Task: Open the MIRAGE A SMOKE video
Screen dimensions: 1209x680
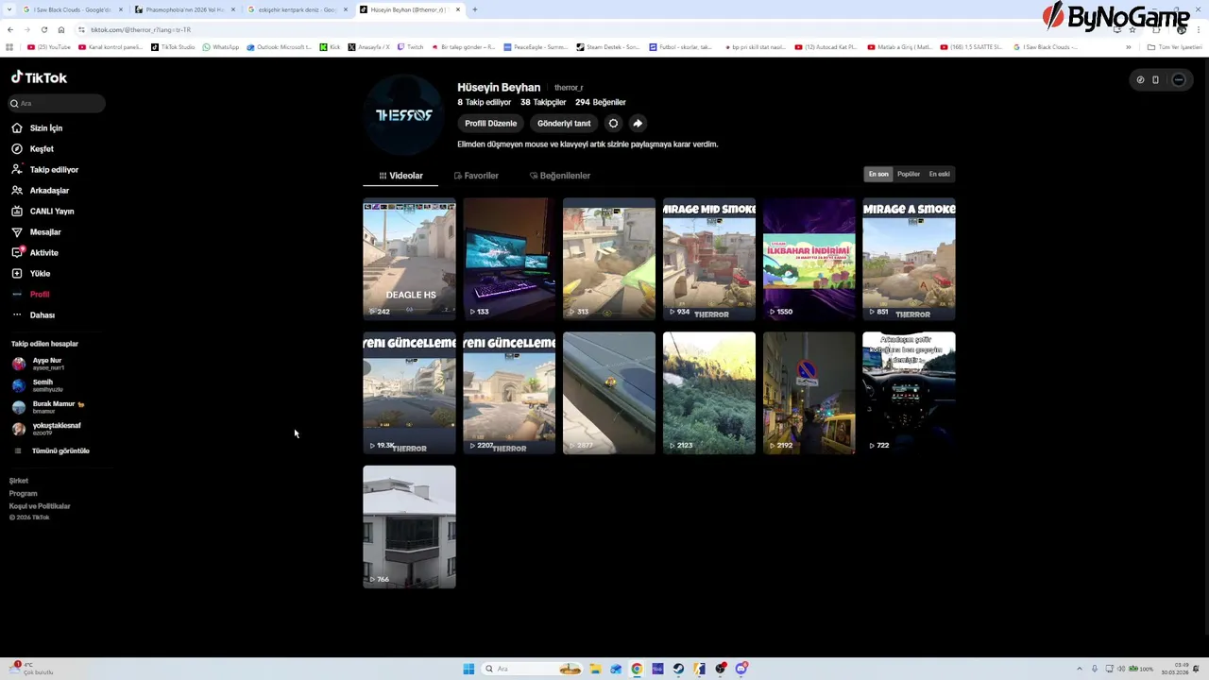Action: (909, 259)
